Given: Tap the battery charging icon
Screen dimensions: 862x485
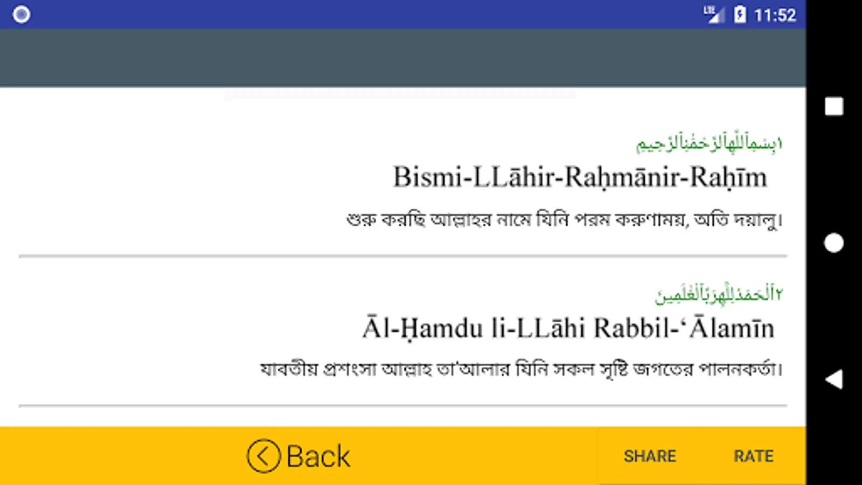Looking at the screenshot, I should [x=740, y=15].
